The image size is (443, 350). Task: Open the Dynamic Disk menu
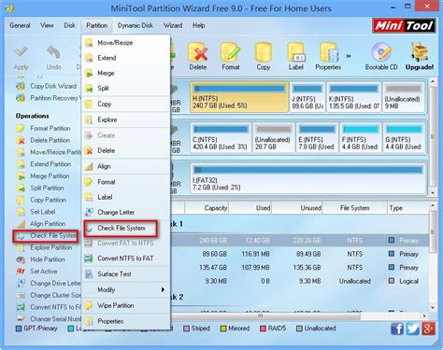click(x=136, y=25)
